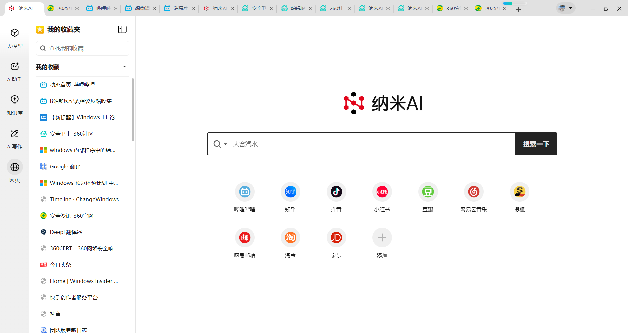628x333 pixels.
Task: Select the 网页 globe icon
Action: [15, 167]
